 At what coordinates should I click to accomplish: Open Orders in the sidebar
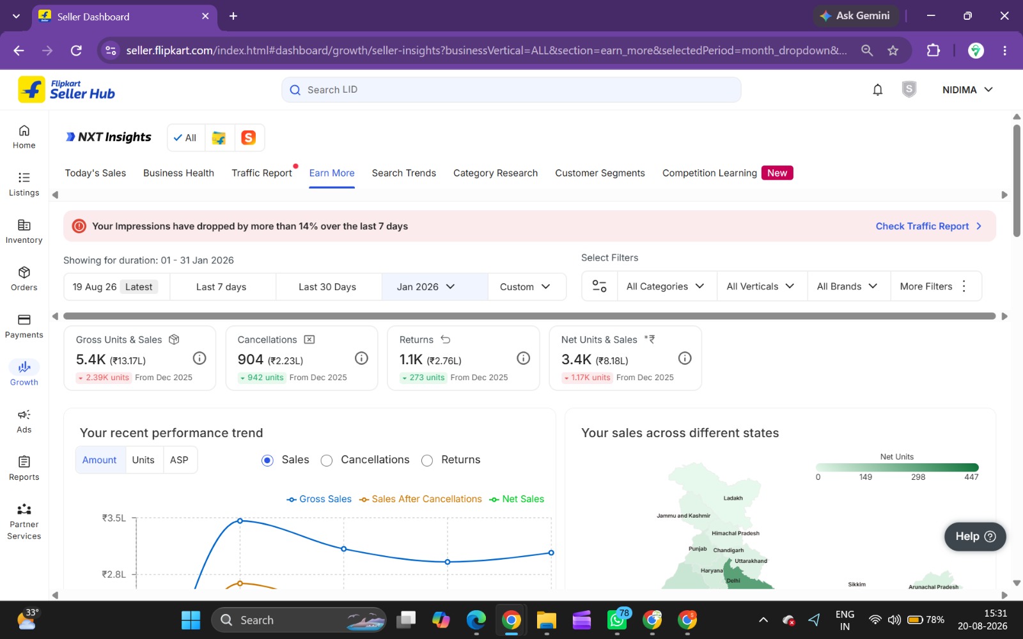(24, 279)
